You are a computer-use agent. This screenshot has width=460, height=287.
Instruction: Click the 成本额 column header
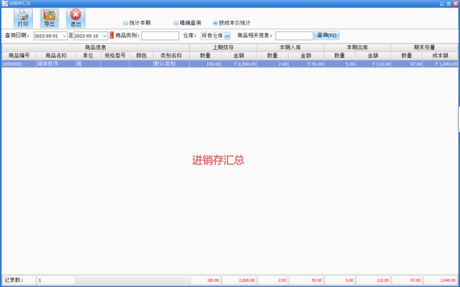[440, 56]
